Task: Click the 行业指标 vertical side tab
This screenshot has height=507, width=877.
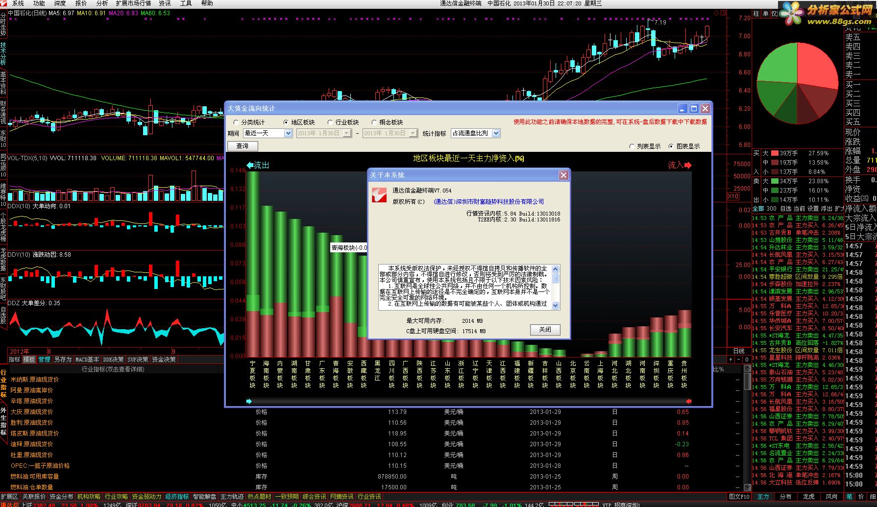Action: (x=3, y=384)
